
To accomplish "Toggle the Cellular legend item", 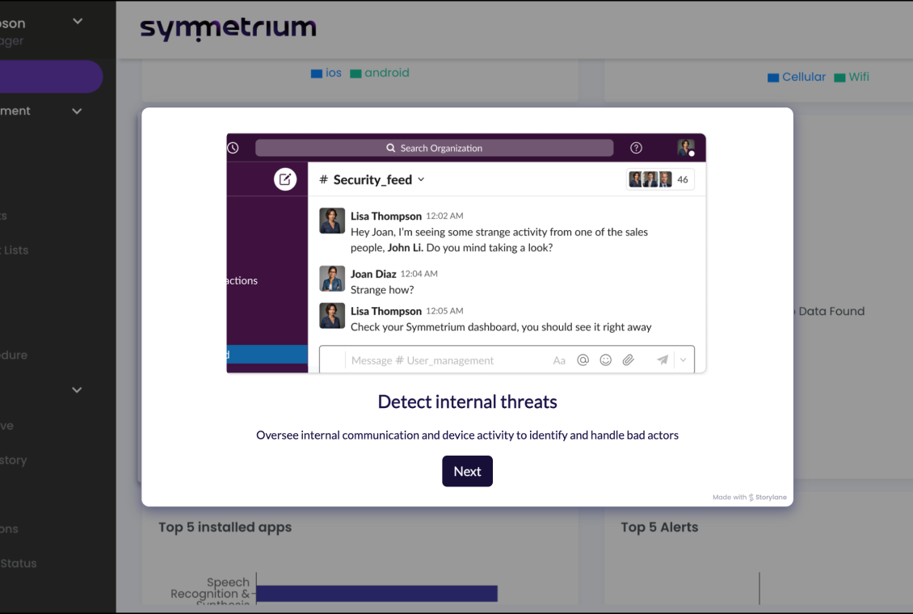I will (797, 77).
